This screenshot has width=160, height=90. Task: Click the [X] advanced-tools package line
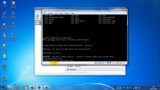click(x=54, y=17)
